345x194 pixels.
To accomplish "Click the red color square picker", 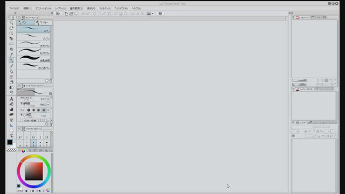I will pyautogui.click(x=33, y=171).
